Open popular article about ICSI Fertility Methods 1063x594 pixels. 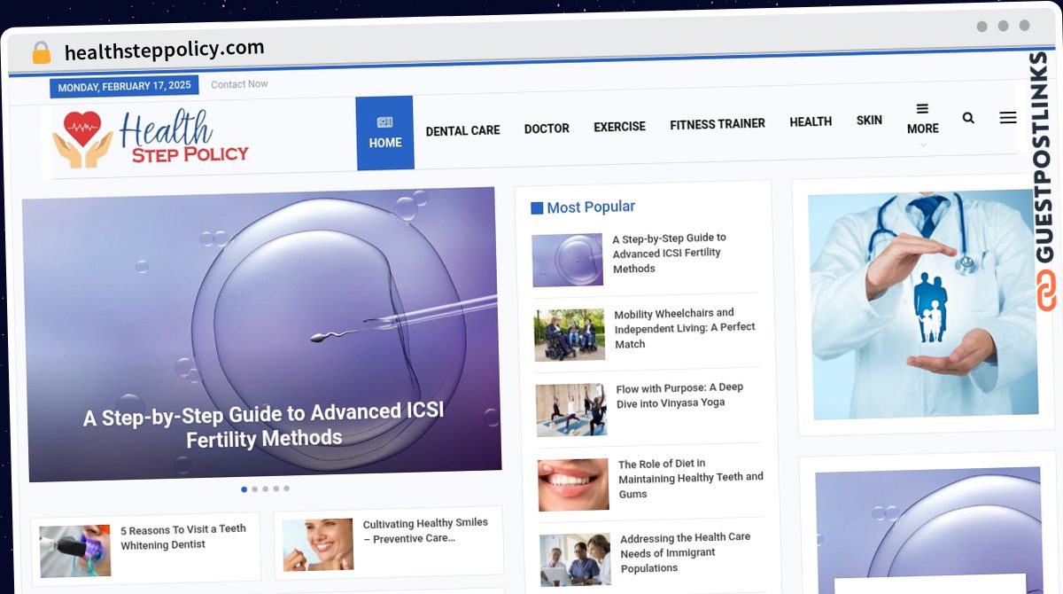669,253
